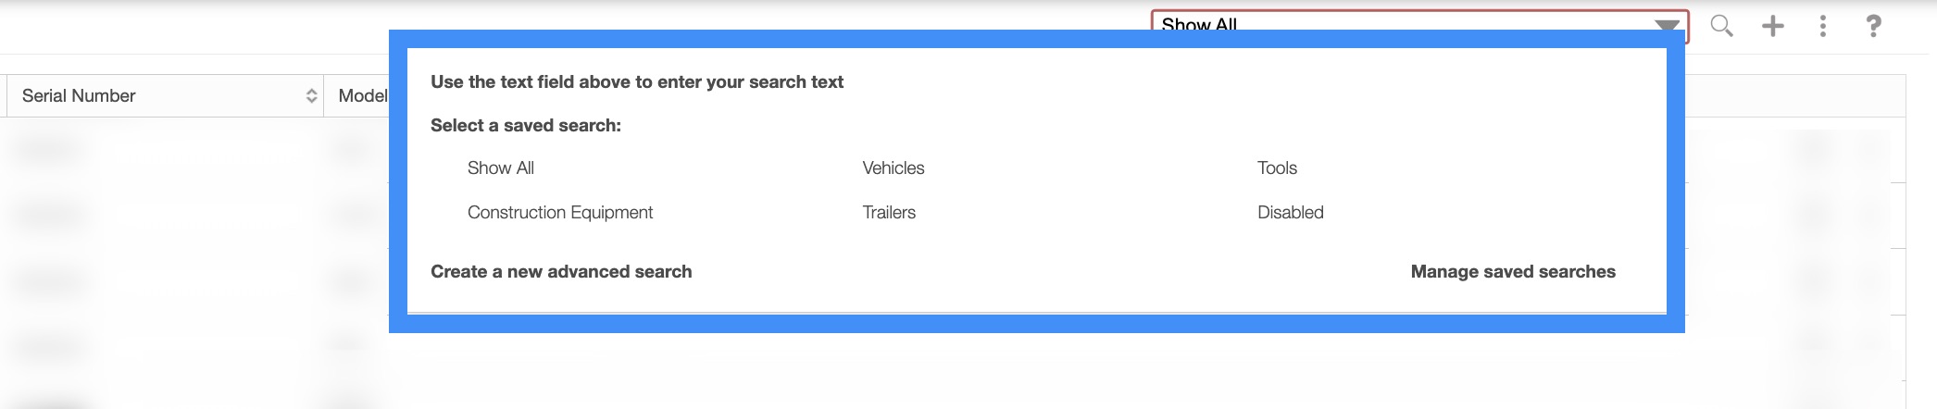The image size is (1937, 409).
Task: Choose the Trailers saved search
Action: click(889, 213)
